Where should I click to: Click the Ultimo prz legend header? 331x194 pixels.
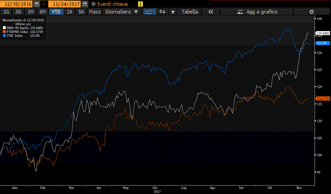click(x=23, y=24)
